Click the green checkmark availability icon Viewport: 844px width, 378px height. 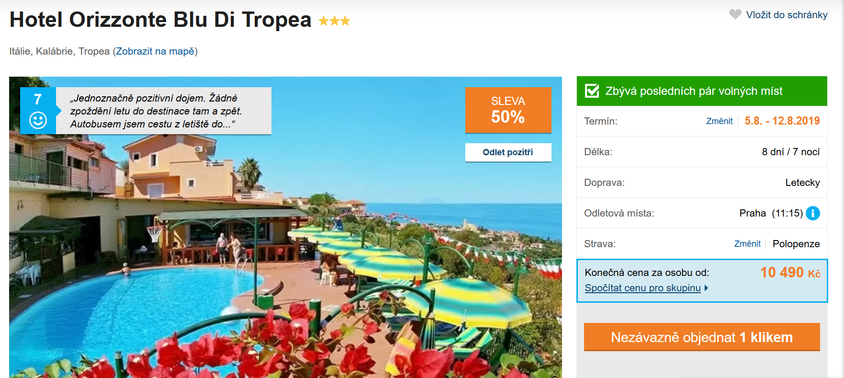591,90
